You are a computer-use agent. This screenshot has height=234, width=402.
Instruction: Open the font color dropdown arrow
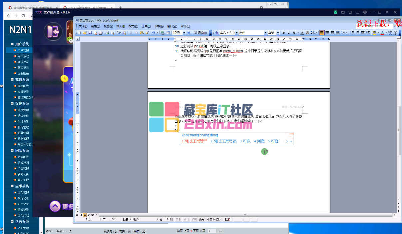coord(385,33)
